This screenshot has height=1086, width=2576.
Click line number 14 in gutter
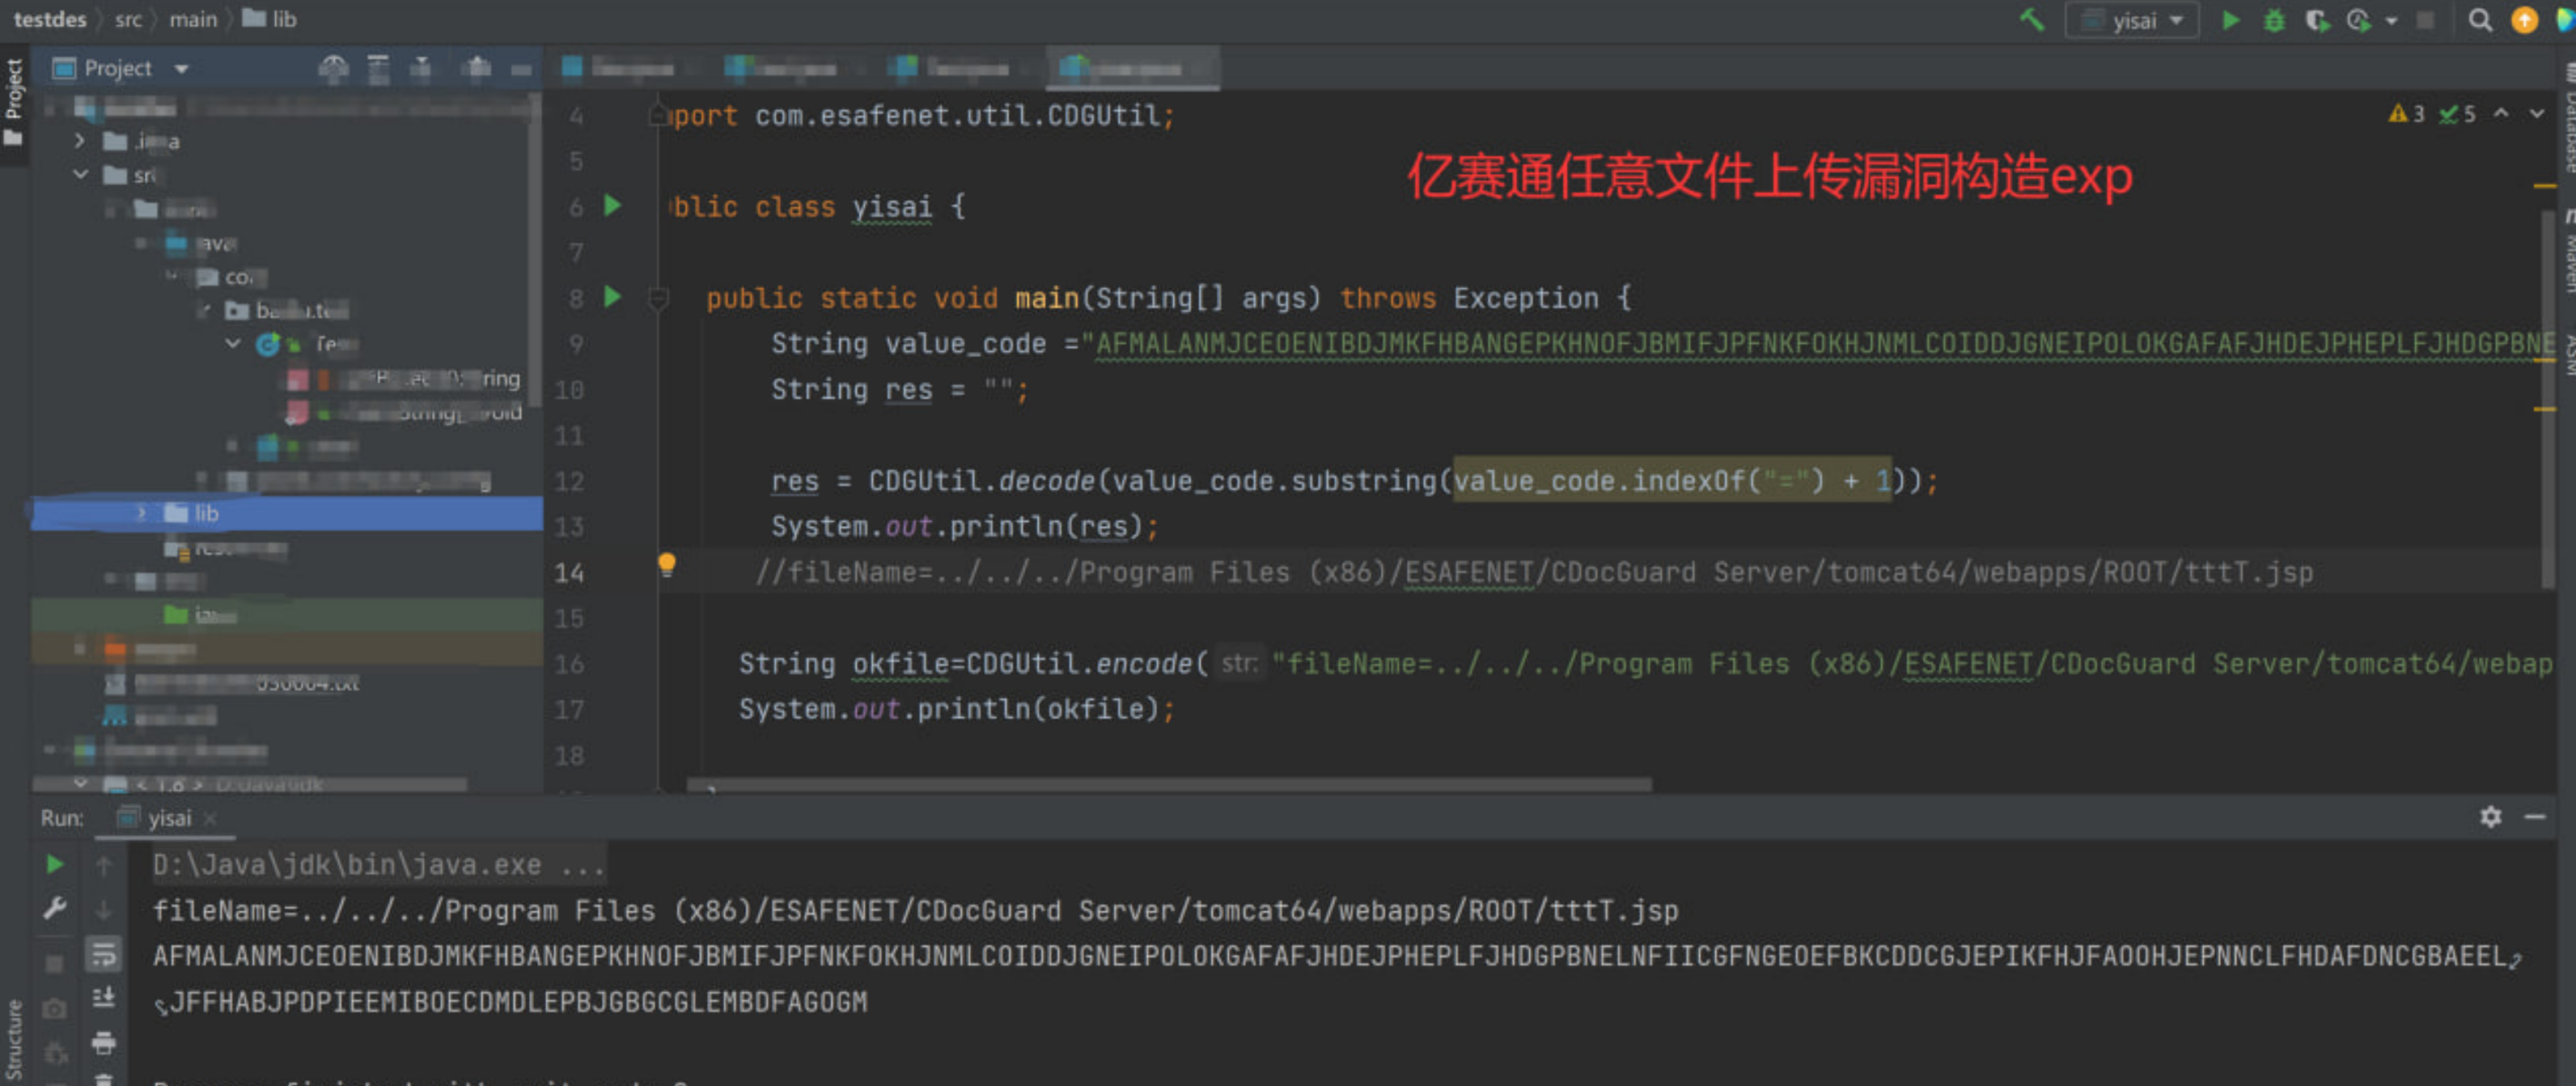569,573
